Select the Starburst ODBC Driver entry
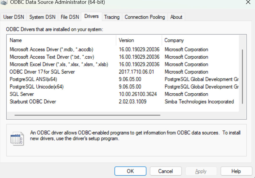This screenshot has width=255, height=178. [x=33, y=102]
